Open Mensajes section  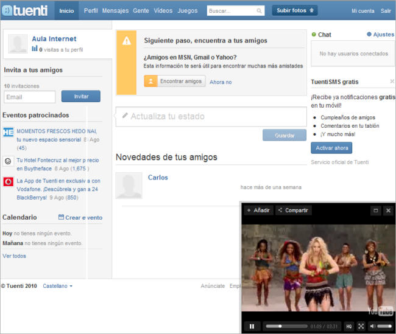(115, 11)
